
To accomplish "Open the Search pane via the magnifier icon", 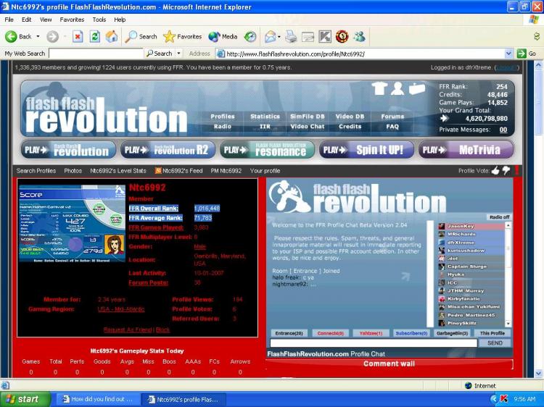I will 131,36.
